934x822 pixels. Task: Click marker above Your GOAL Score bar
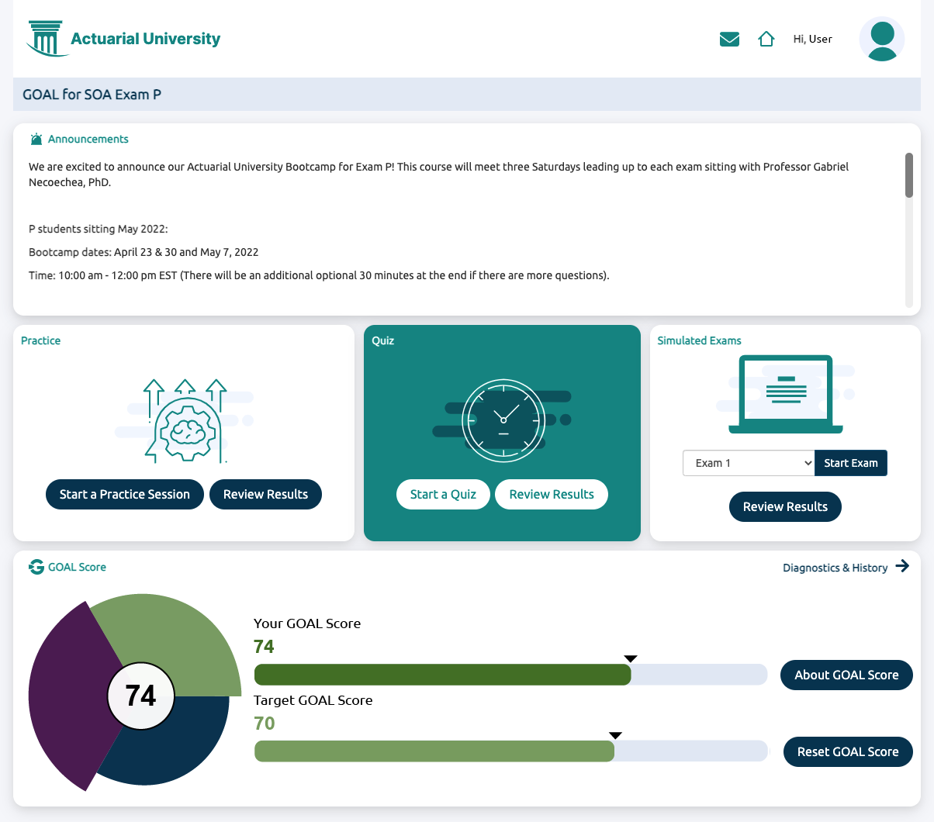pyautogui.click(x=631, y=659)
